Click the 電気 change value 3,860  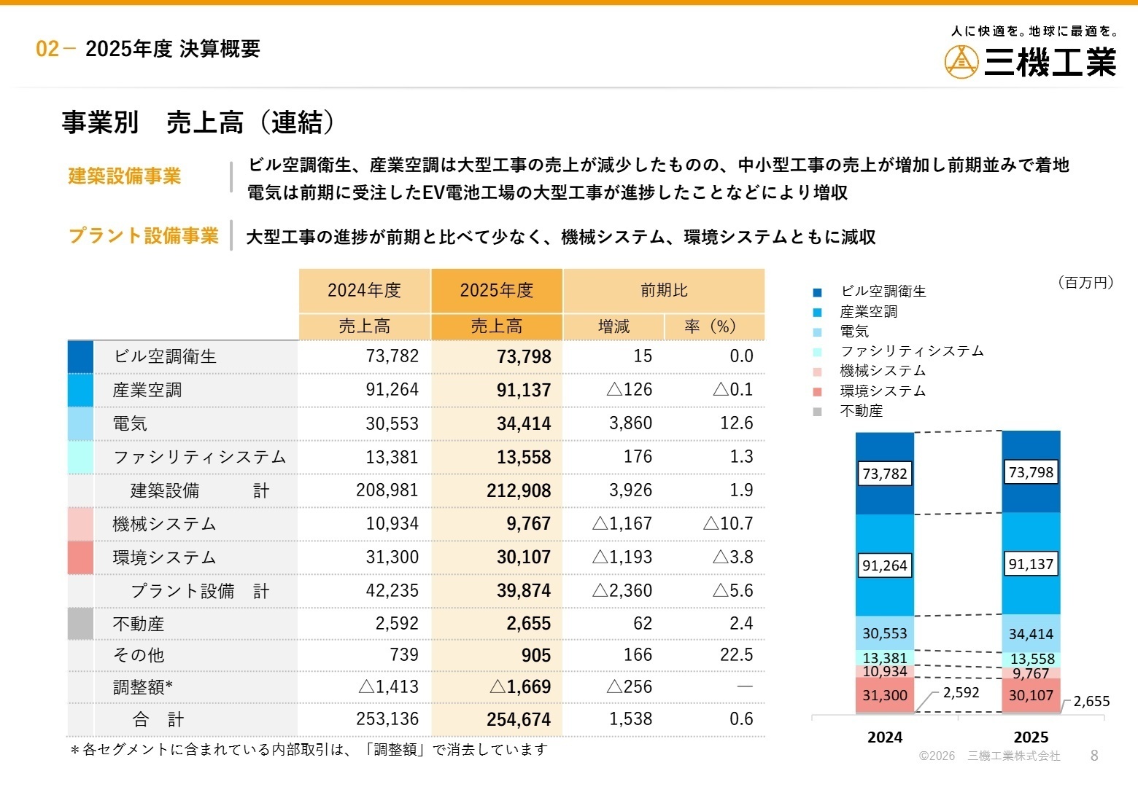pos(631,423)
